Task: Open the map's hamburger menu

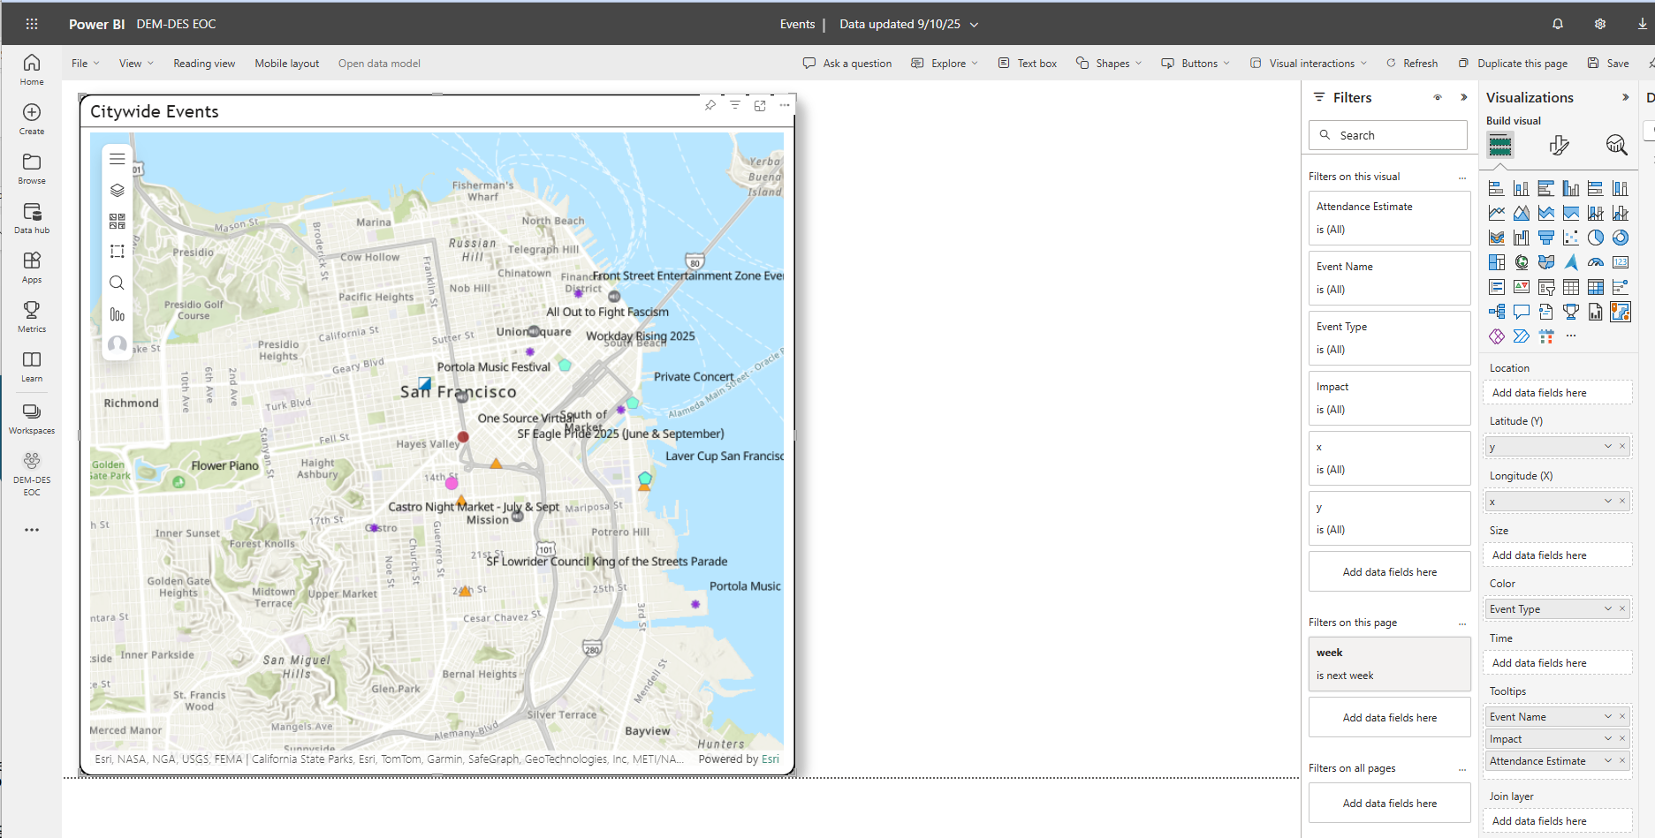Action: pos(117,159)
